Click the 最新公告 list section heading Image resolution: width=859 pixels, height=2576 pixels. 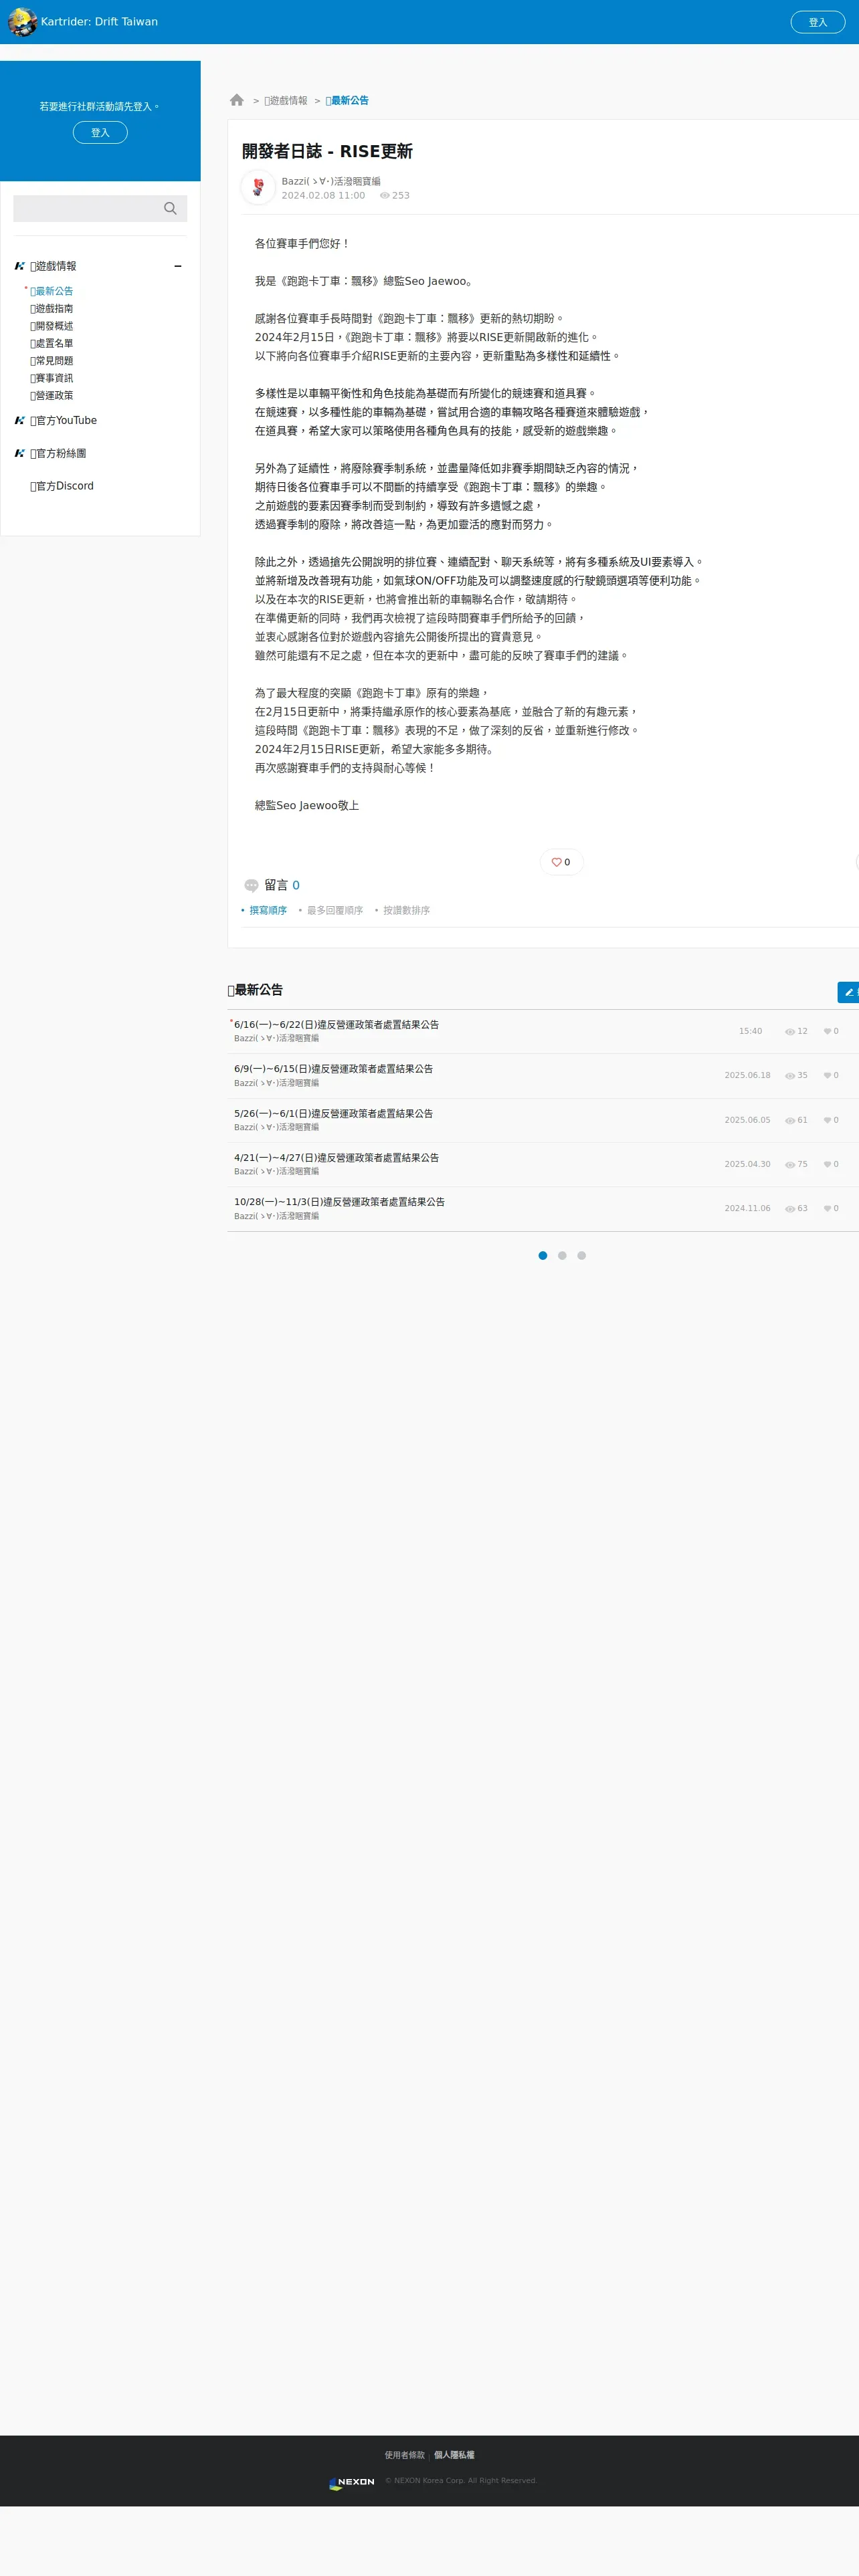(x=255, y=990)
